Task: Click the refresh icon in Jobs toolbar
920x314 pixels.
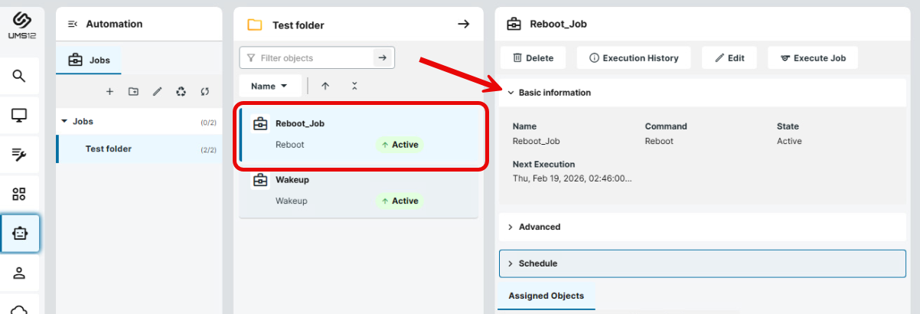Action: pyautogui.click(x=204, y=92)
